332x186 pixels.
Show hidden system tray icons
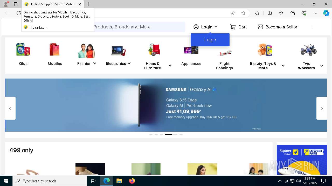click(x=280, y=181)
